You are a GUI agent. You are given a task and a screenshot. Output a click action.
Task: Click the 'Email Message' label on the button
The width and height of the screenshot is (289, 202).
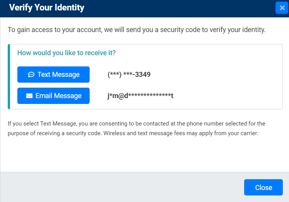pyautogui.click(x=58, y=96)
